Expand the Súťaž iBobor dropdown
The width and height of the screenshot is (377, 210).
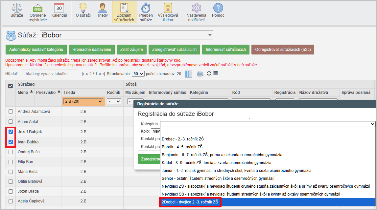coord(126,35)
